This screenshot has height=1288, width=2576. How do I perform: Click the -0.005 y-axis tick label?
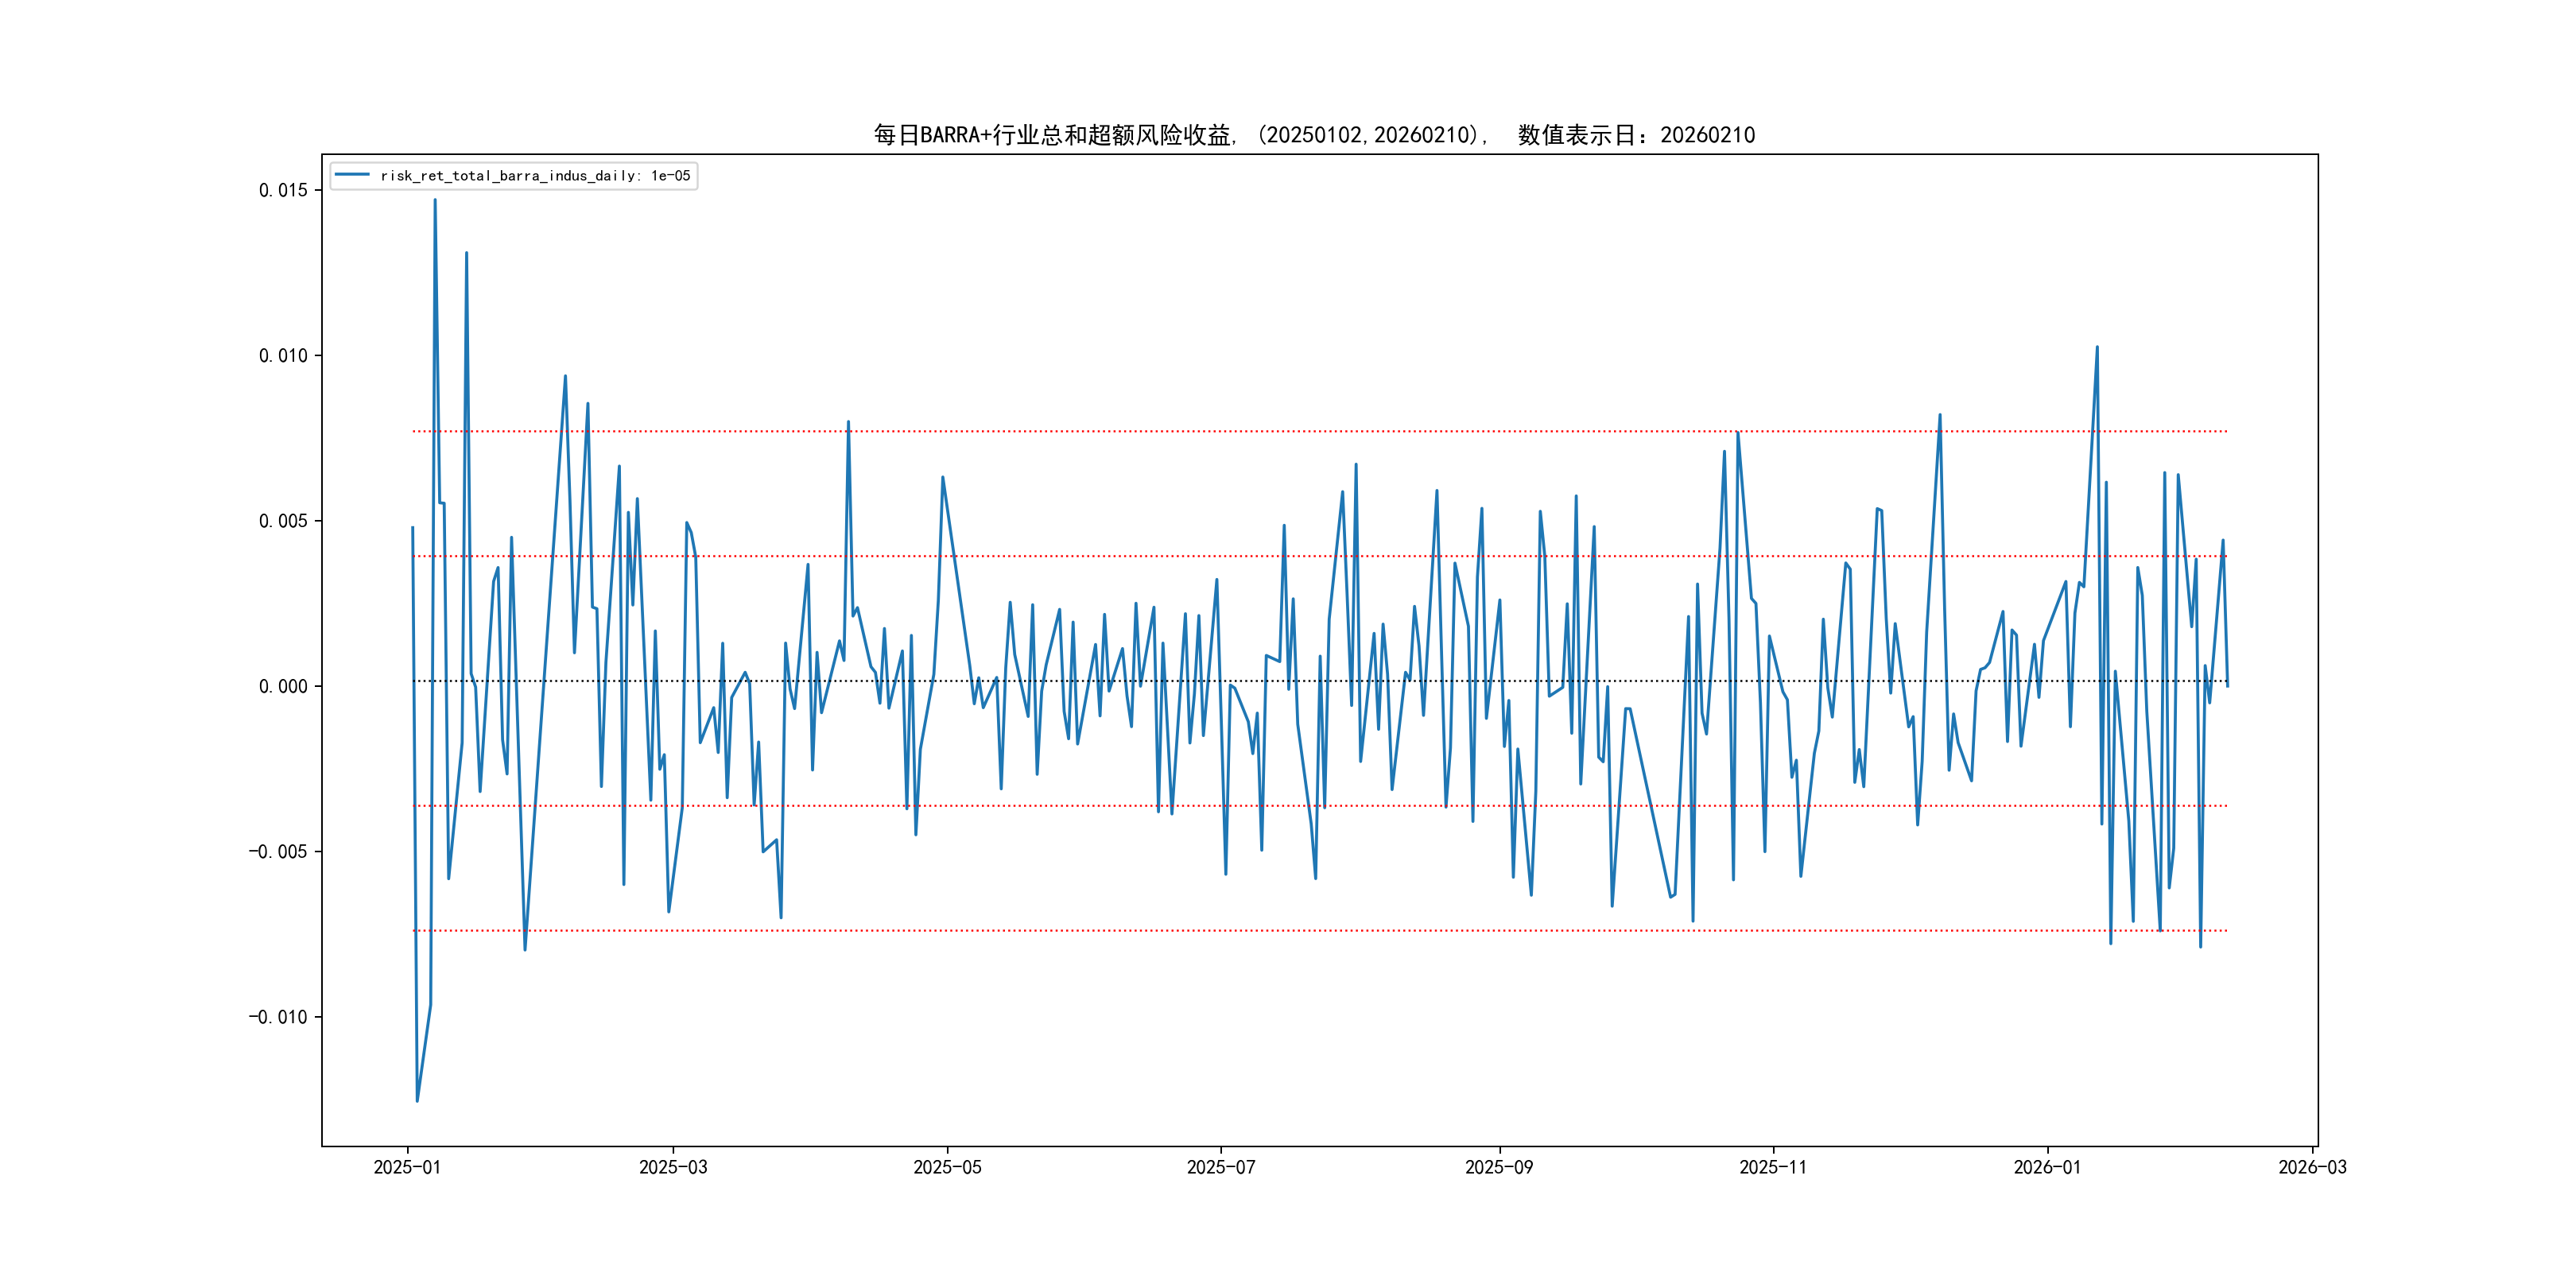278,852
